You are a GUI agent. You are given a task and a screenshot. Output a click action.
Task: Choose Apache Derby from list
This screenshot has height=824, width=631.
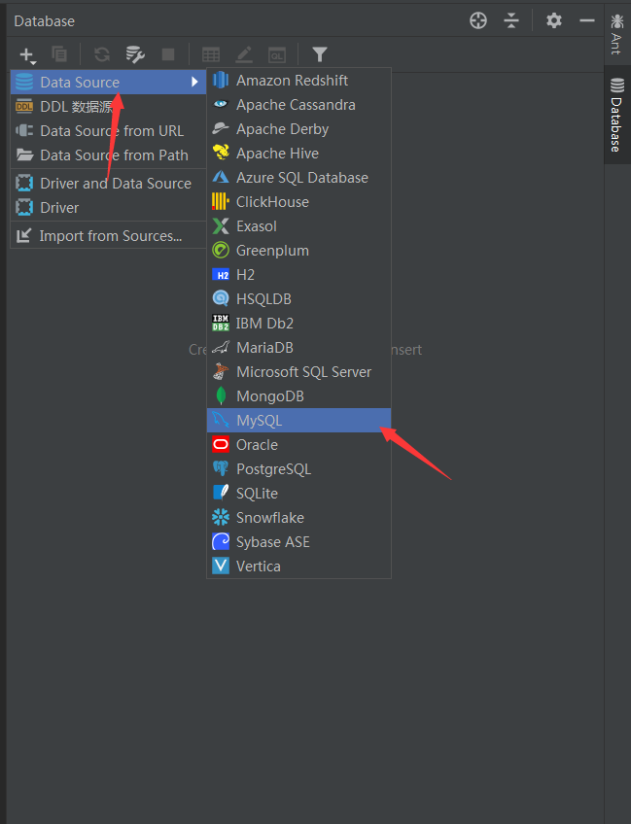298,128
